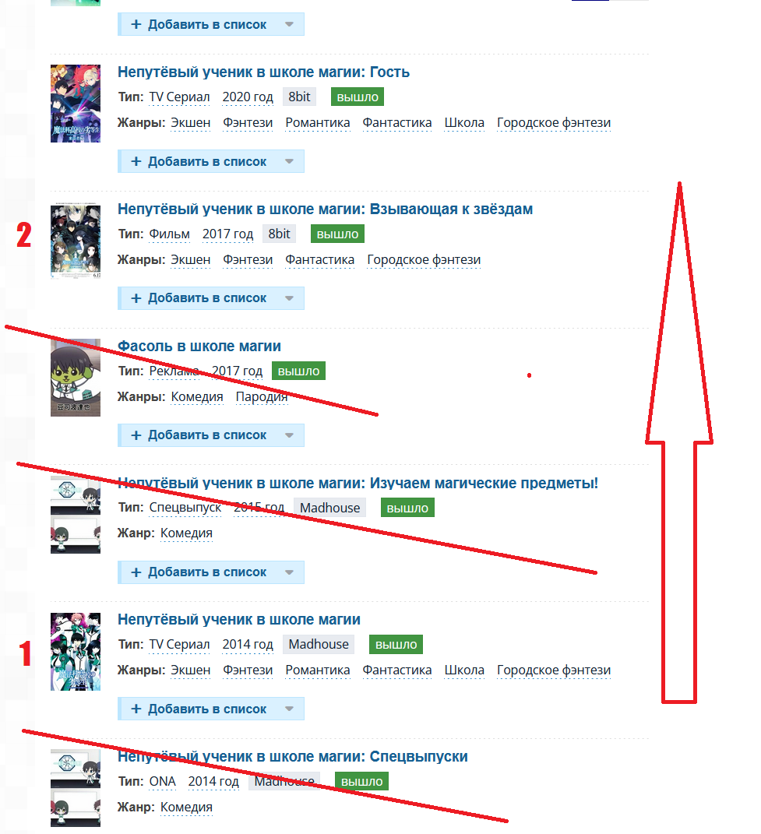761x834 pixels.
Task: Click the Взывающая к звёздам movie poster
Action: (x=76, y=241)
